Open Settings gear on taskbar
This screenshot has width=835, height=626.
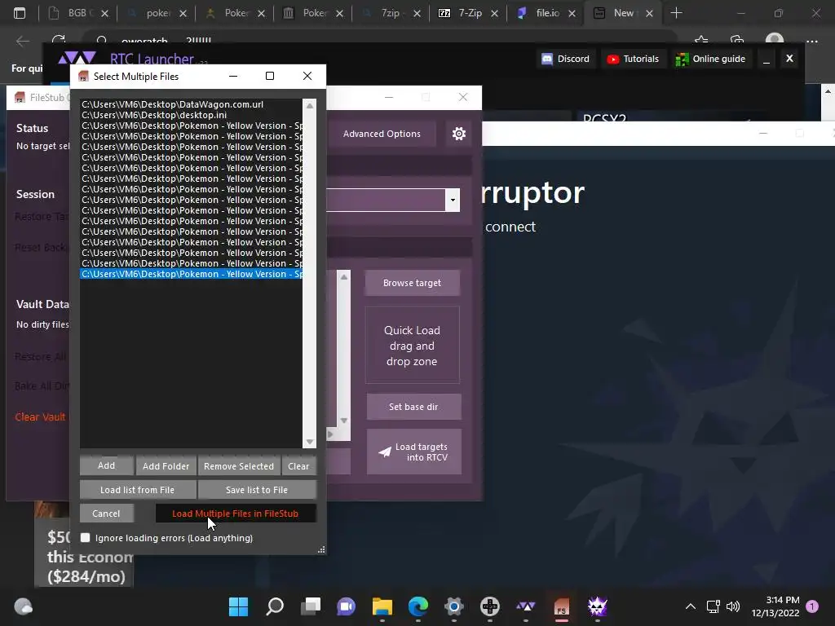coord(453,606)
